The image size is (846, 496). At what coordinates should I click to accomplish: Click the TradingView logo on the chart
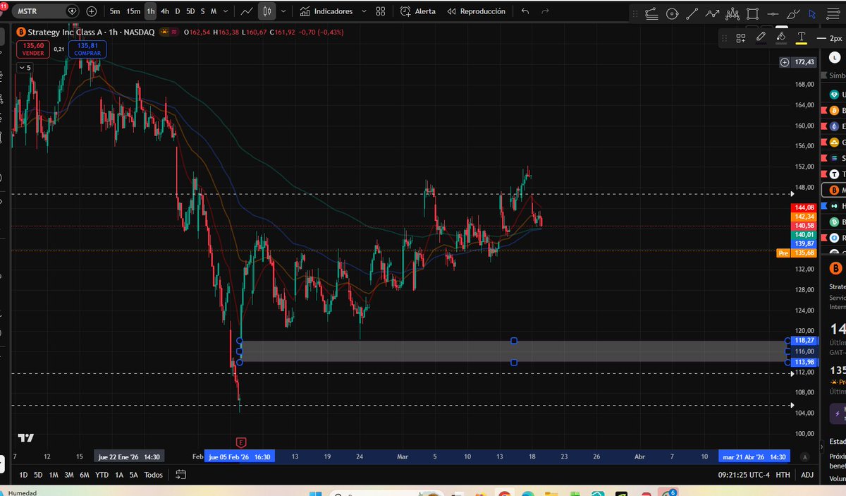26,437
